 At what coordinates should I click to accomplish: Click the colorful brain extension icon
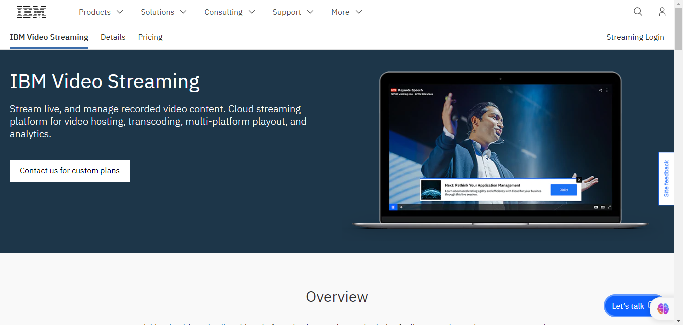click(x=663, y=309)
